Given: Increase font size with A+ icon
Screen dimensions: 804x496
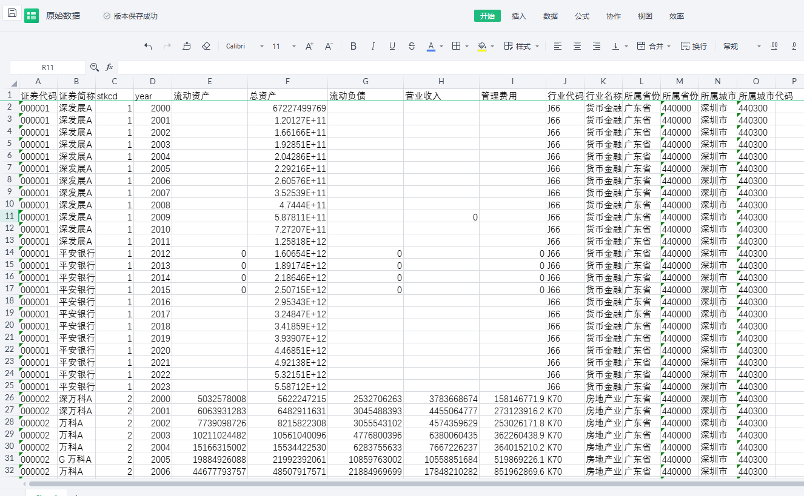Looking at the screenshot, I should point(309,46).
